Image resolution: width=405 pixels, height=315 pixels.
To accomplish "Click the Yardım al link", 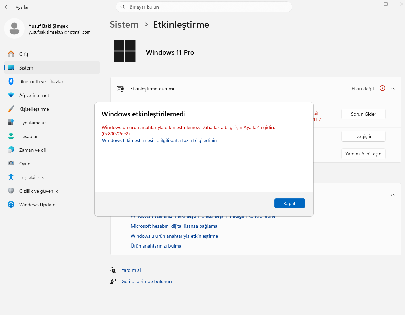I will (x=131, y=270).
